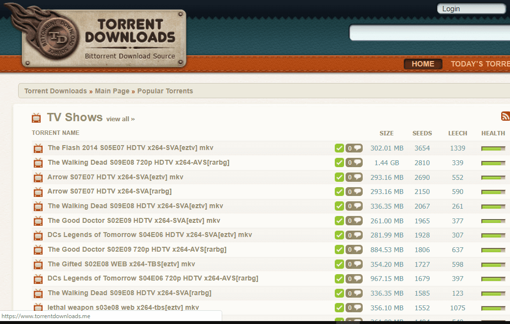The image size is (510, 324).
Task: Open comments bubble for DCs Legends 720p AVS[rarbg]
Action: point(354,279)
